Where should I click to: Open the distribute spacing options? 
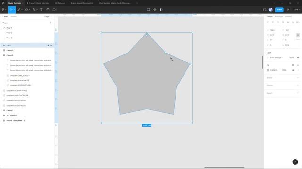[298, 22]
